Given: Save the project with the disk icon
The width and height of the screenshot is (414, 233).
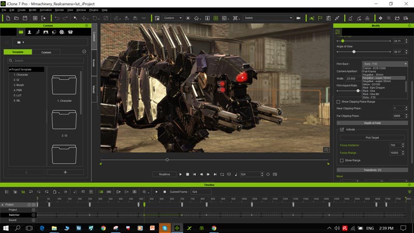Looking at the screenshot, I should tap(25, 18).
